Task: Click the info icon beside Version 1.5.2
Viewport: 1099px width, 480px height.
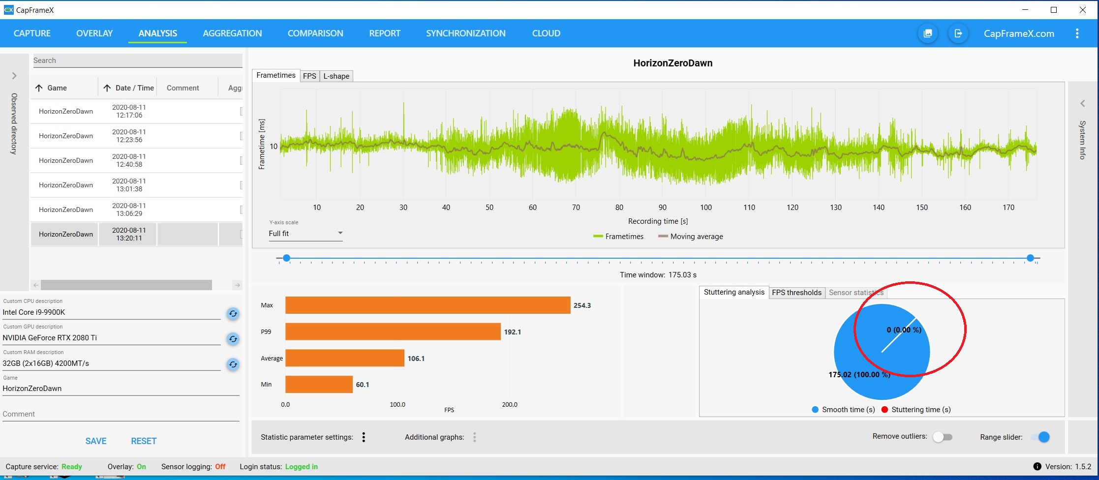Action: [1037, 467]
